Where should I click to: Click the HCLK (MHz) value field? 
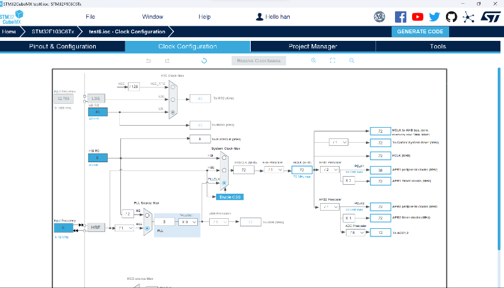click(x=302, y=170)
